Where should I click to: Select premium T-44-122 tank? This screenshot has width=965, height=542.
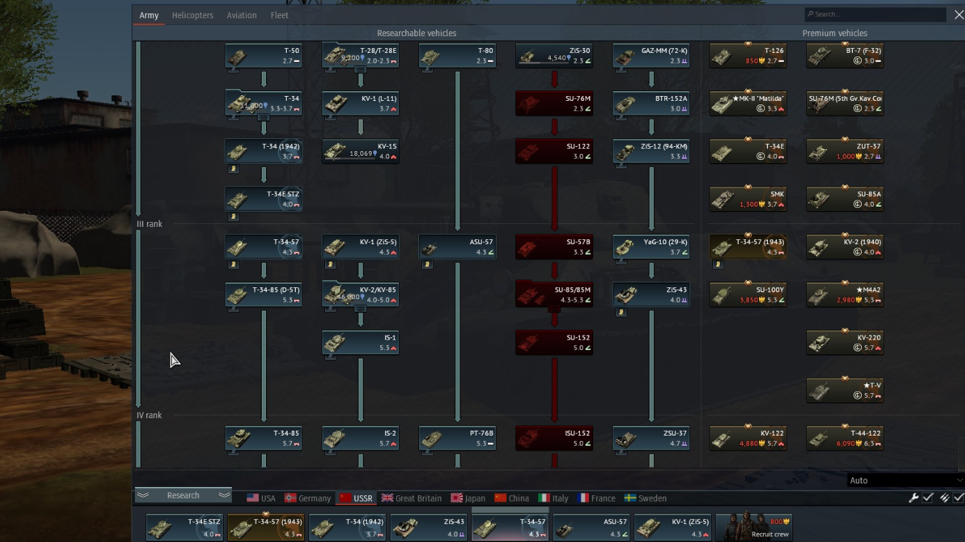point(845,438)
